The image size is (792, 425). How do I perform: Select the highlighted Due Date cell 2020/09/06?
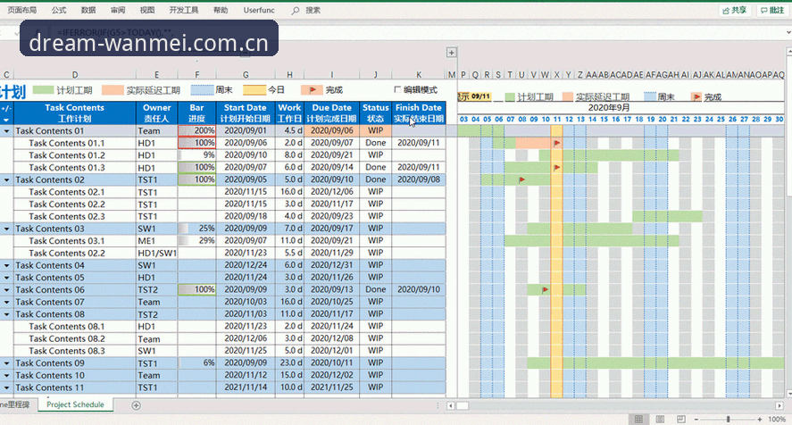pos(332,130)
